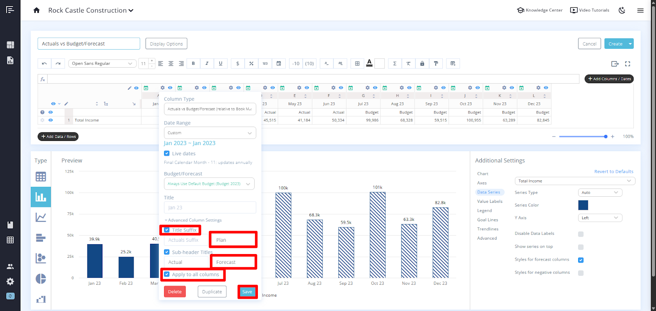Uncheck Live dates checkbox
The height and width of the screenshot is (311, 656).
pos(167,153)
